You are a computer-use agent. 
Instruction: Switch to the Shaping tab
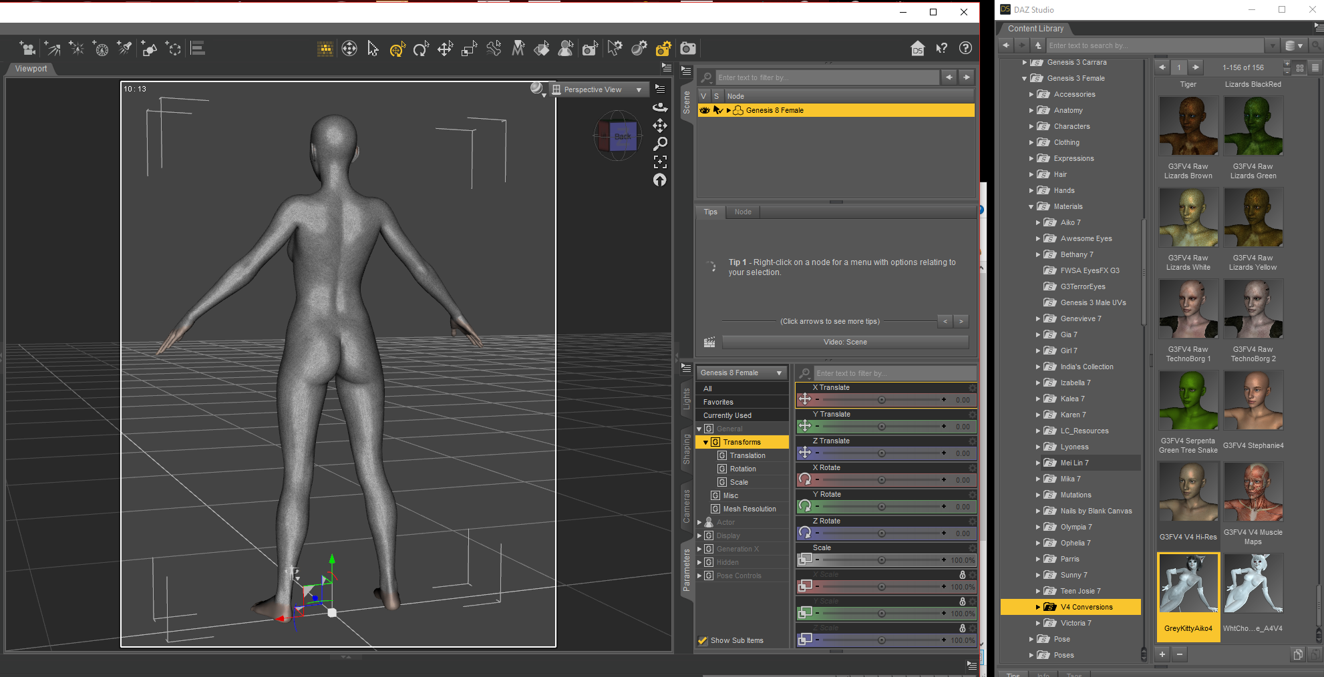tap(687, 449)
